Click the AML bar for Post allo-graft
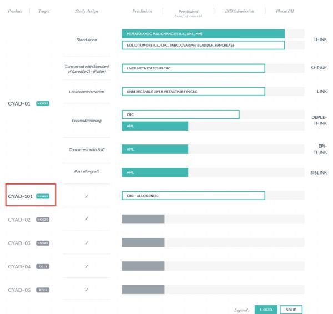The height and width of the screenshot is (314, 333). pyautogui.click(x=155, y=172)
